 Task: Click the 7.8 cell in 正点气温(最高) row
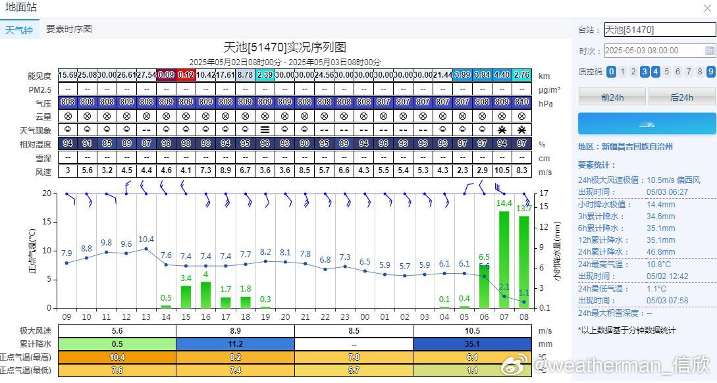point(354,357)
